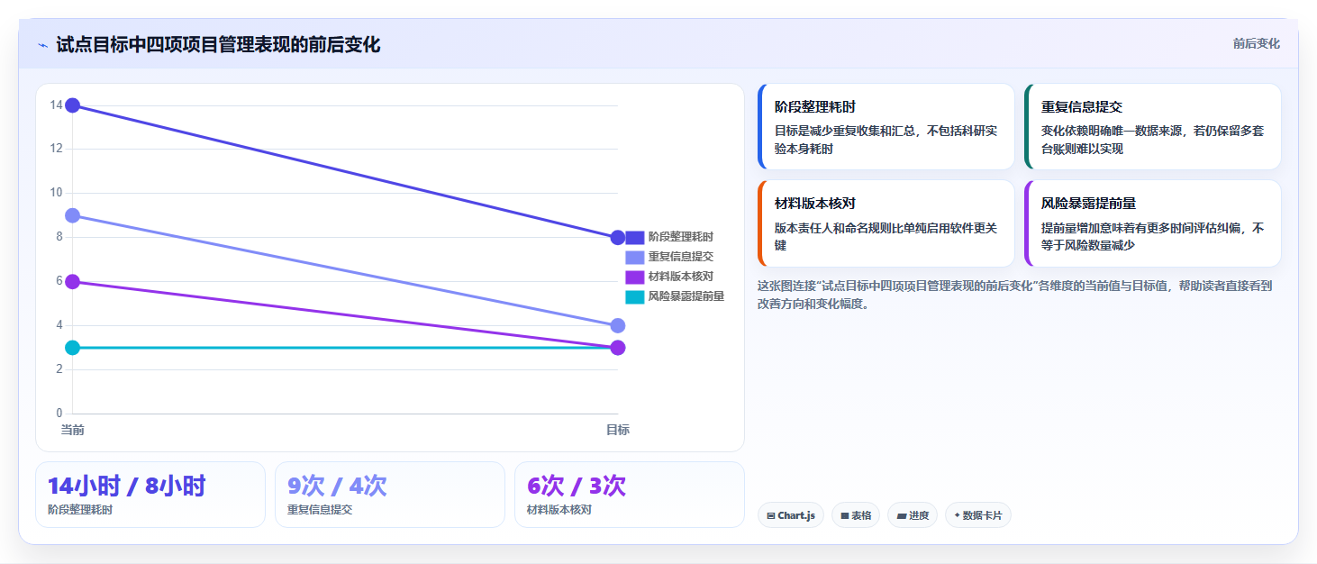Viewport: 1317px width, 564px height.
Task: Click the 数据卡片 tag
Action: 978,515
